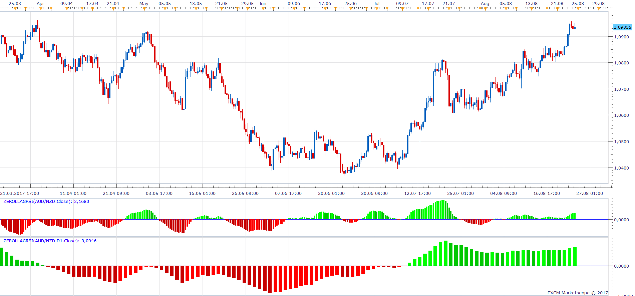The height and width of the screenshot is (296, 635).
Task: Click the 20.06 01:00 time label
Action: 331,194
